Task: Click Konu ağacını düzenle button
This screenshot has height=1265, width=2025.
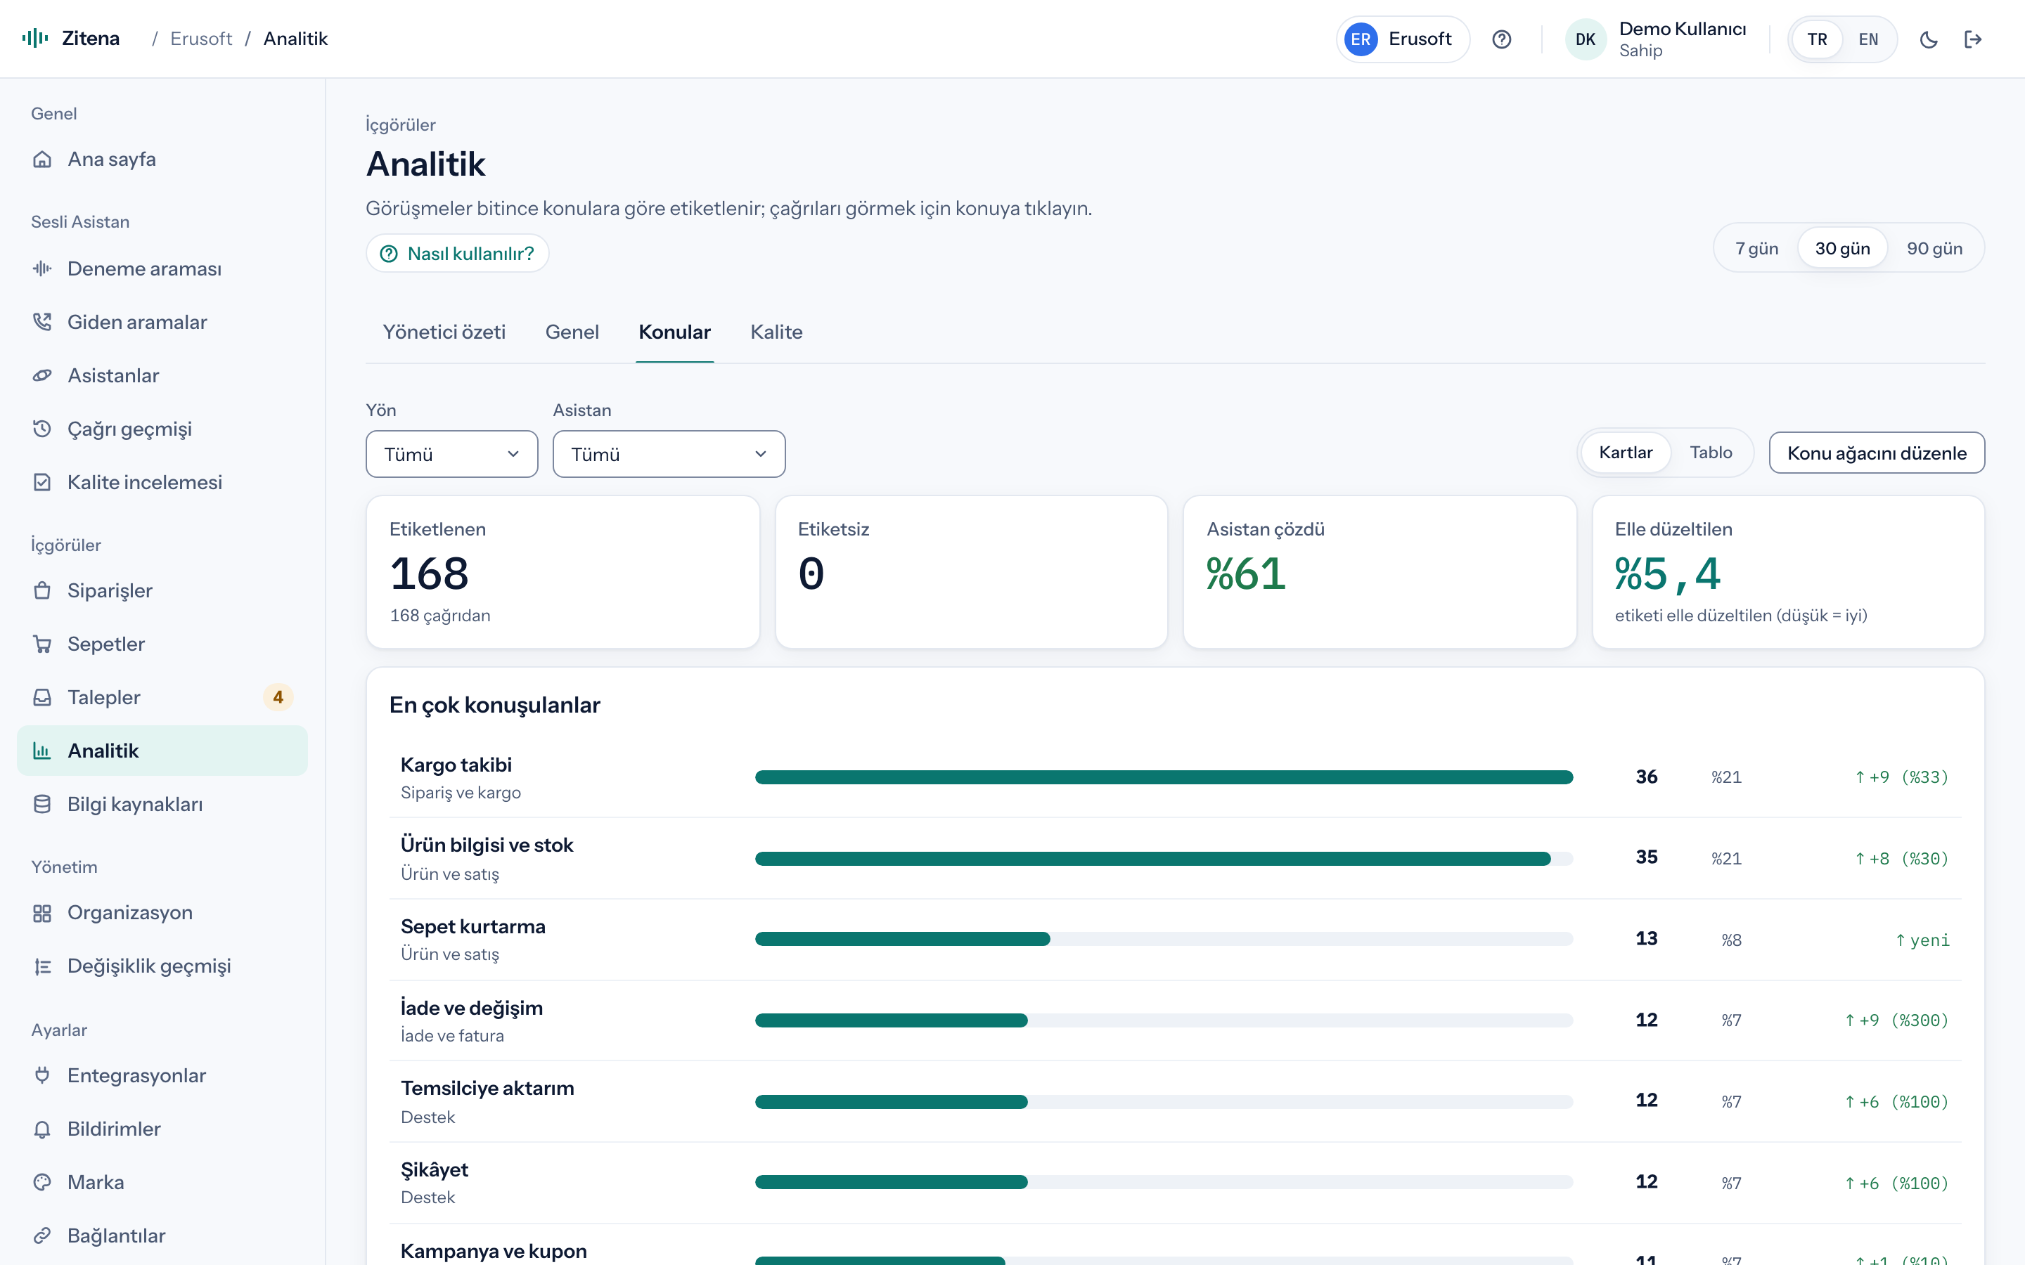Action: point(1876,453)
